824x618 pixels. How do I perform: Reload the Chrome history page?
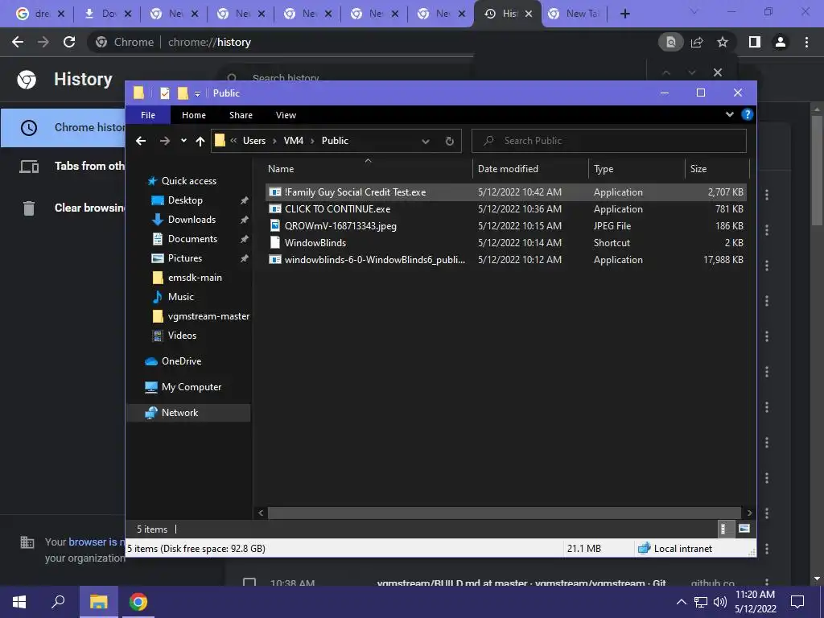click(69, 42)
